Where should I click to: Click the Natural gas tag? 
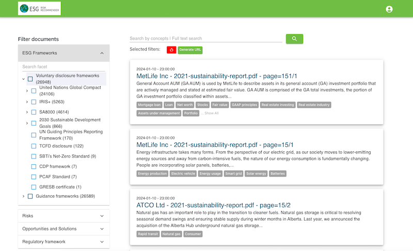point(171,234)
